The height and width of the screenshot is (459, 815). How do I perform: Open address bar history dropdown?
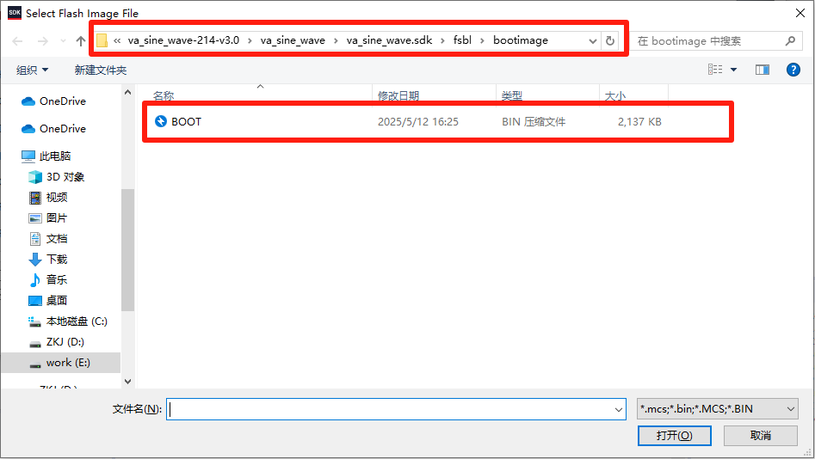(x=593, y=41)
